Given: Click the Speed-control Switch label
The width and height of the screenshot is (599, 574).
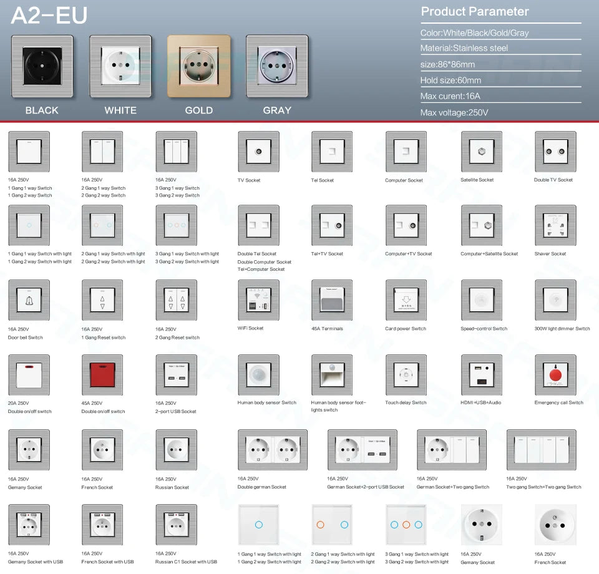Looking at the screenshot, I should (484, 329).
